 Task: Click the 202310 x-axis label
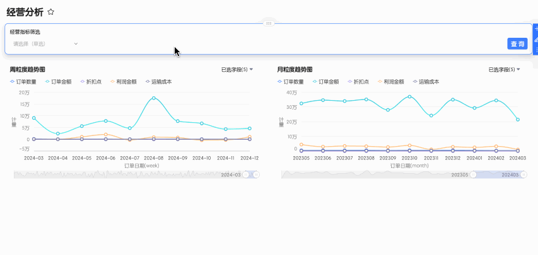(x=409, y=158)
